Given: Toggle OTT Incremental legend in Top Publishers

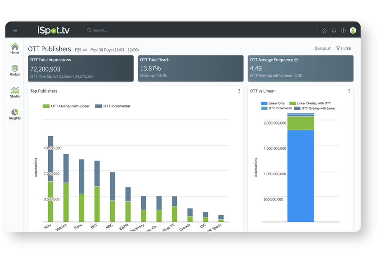Looking at the screenshot, I should (x=112, y=106).
